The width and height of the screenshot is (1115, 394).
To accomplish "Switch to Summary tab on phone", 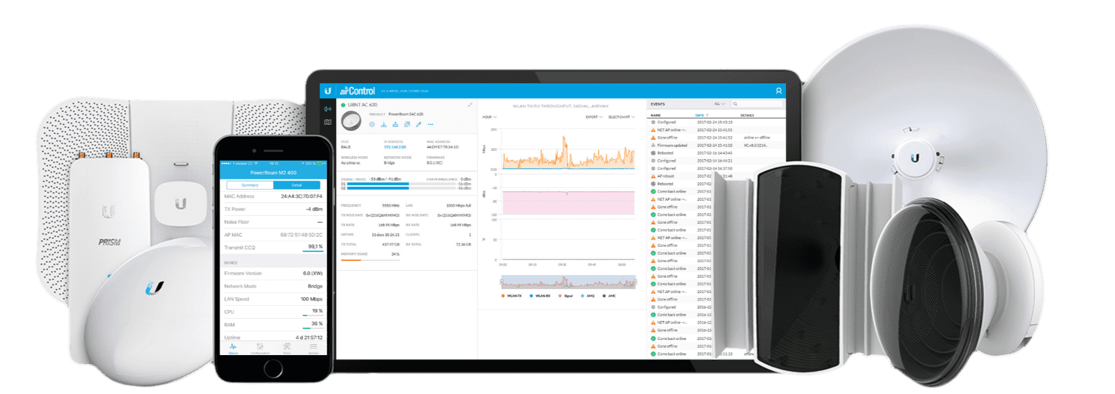I will [250, 185].
